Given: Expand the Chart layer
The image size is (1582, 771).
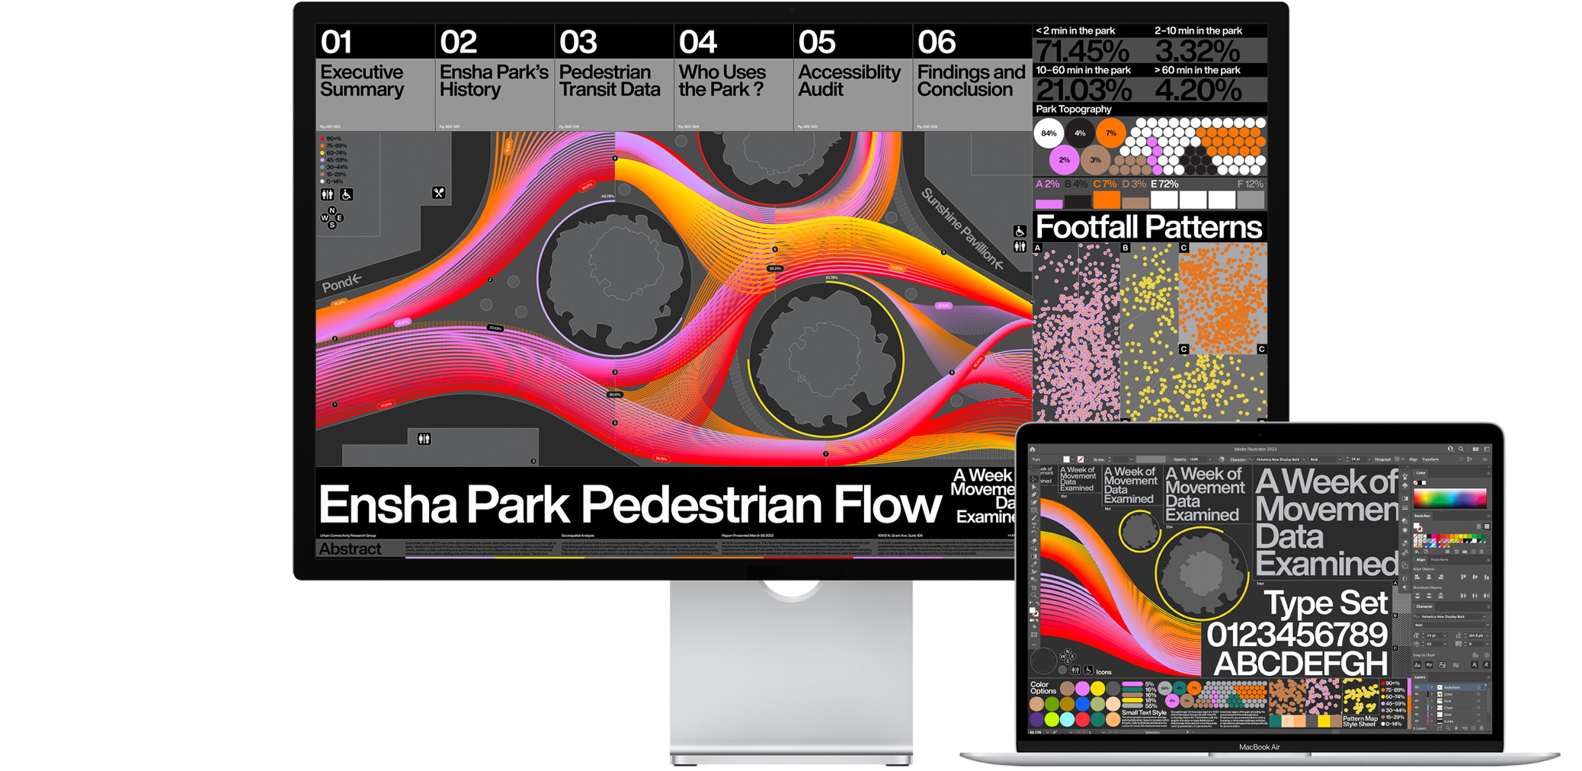Looking at the screenshot, I should [1432, 708].
